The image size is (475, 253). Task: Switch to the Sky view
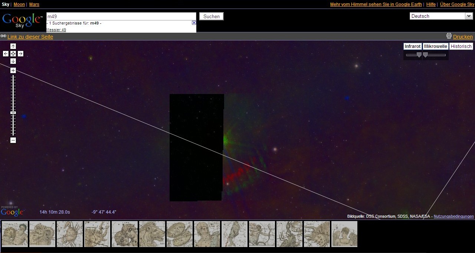click(6, 4)
